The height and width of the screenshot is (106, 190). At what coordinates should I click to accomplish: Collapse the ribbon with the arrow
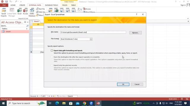[188, 18]
